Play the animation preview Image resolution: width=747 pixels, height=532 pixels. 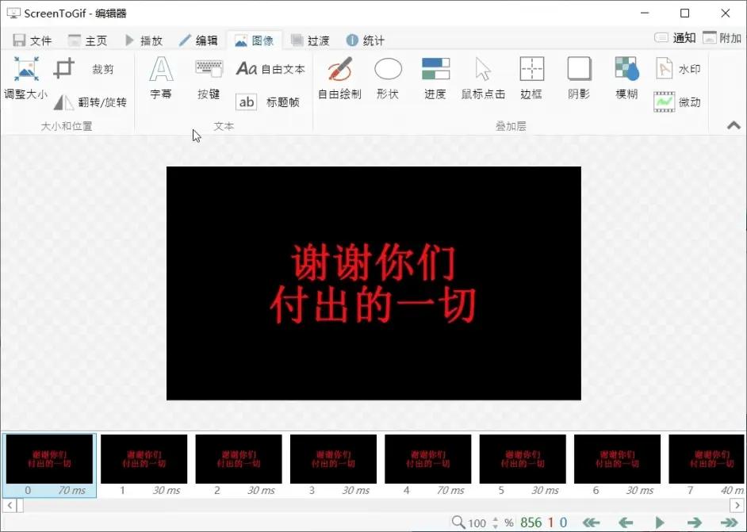tap(660, 522)
